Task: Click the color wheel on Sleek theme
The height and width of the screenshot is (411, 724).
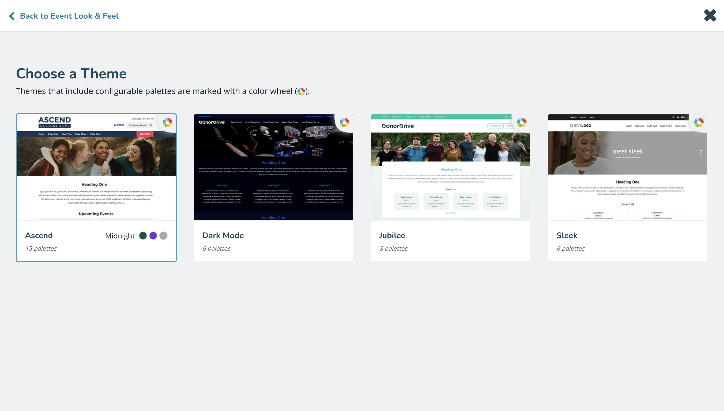Action: (x=699, y=123)
